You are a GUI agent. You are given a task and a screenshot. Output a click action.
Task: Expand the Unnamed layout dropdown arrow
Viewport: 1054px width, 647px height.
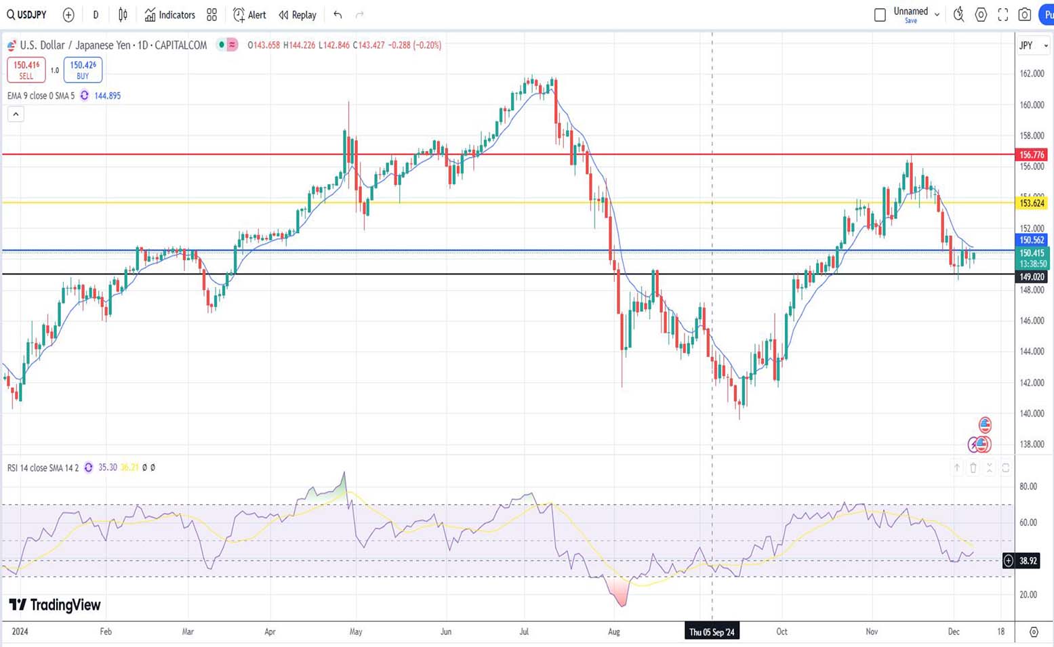937,14
